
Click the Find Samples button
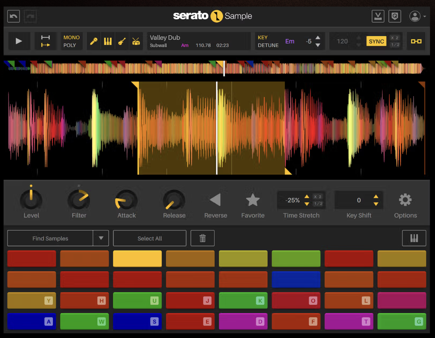click(50, 238)
